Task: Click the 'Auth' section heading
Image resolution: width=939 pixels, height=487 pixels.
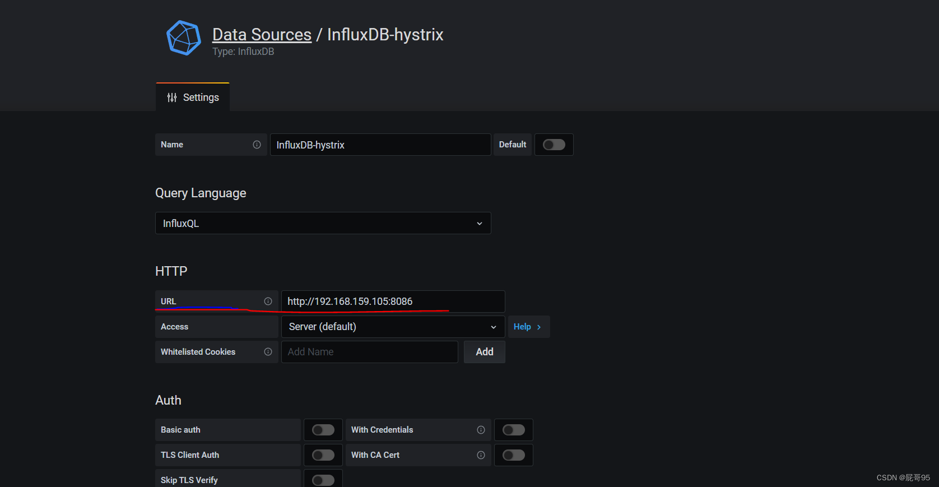Action: coord(168,400)
